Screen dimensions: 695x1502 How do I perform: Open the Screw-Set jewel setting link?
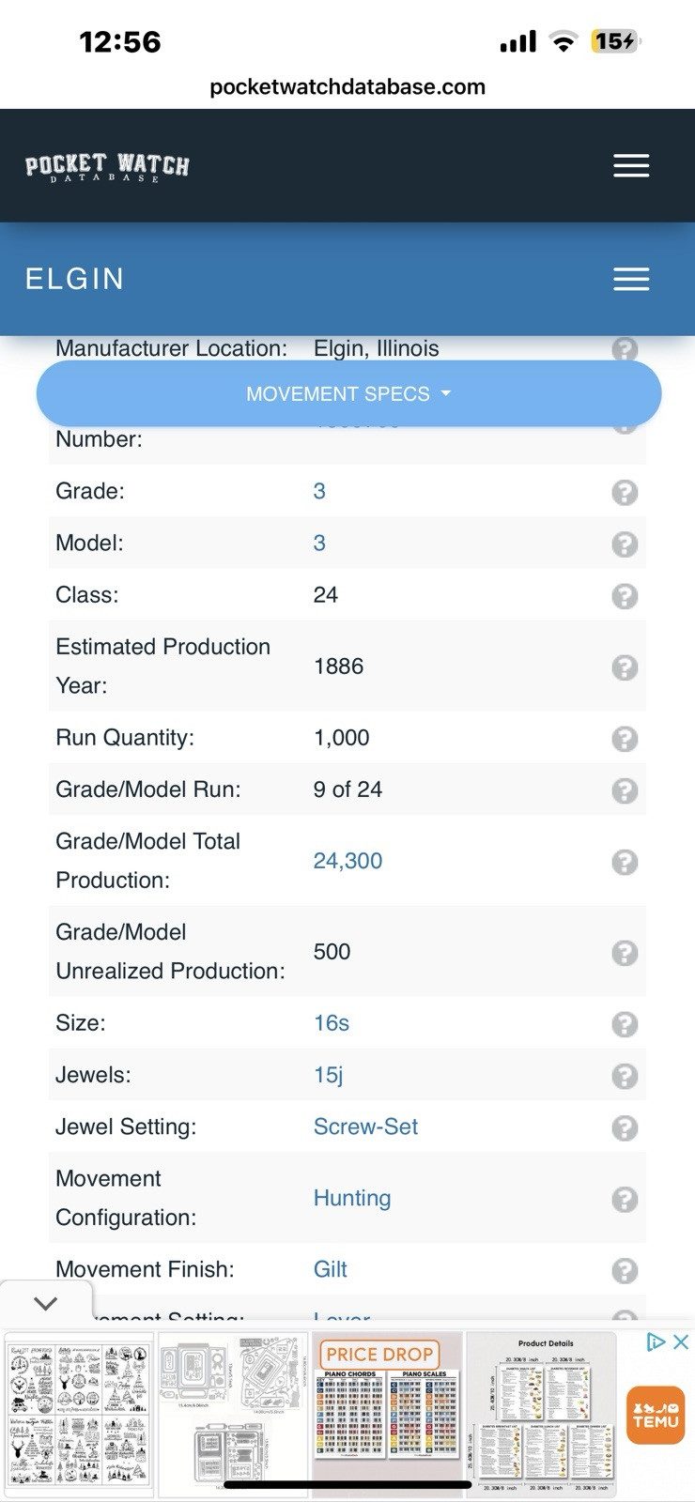(x=365, y=1126)
